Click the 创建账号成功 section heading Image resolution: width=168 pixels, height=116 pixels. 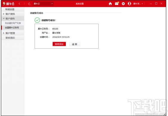click(x=37, y=13)
